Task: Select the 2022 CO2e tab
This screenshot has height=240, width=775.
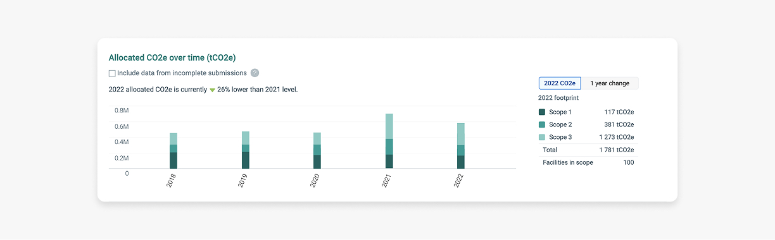Action: coord(560,83)
